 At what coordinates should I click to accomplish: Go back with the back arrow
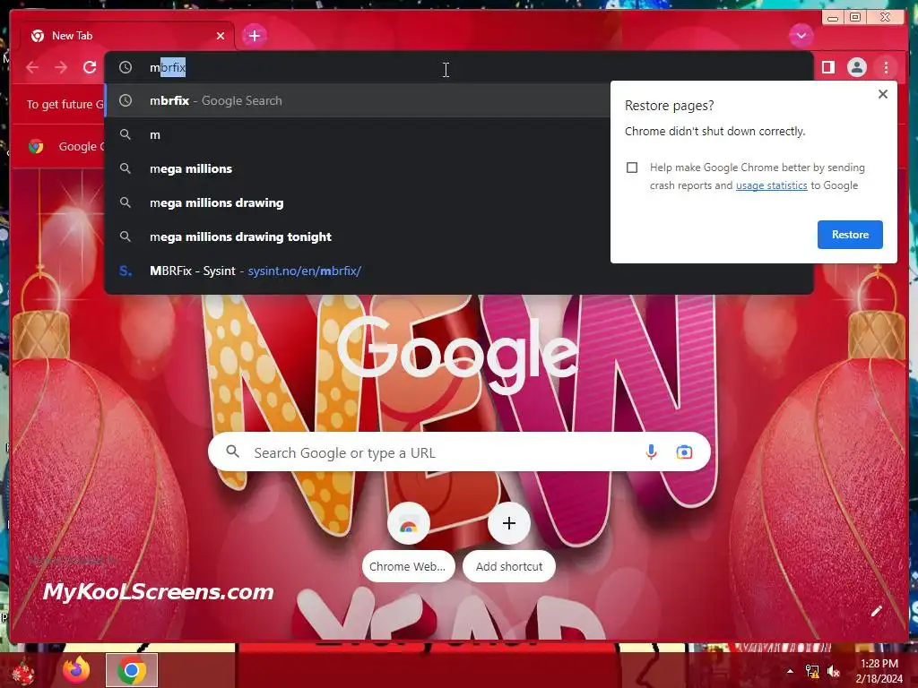click(x=32, y=67)
